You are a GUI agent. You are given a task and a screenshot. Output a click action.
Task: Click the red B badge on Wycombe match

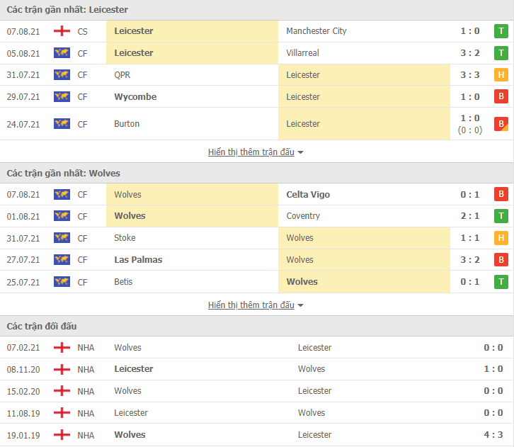(x=501, y=97)
